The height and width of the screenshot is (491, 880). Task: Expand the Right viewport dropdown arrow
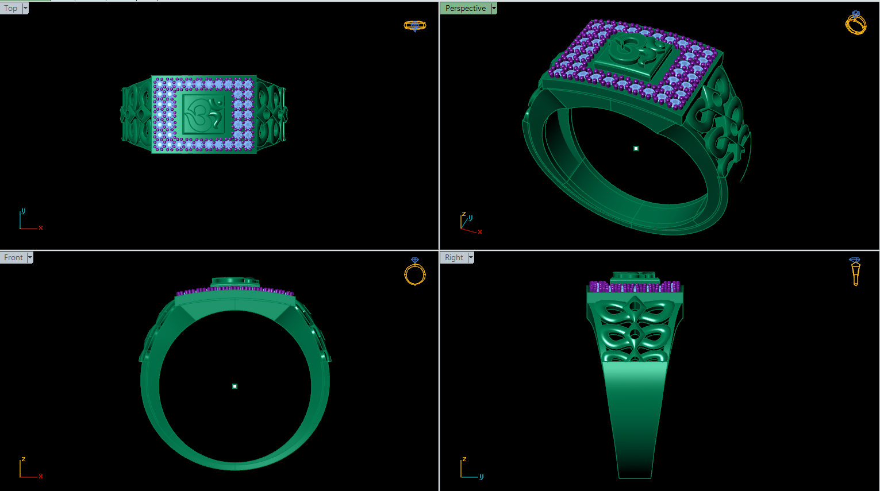pyautogui.click(x=471, y=258)
